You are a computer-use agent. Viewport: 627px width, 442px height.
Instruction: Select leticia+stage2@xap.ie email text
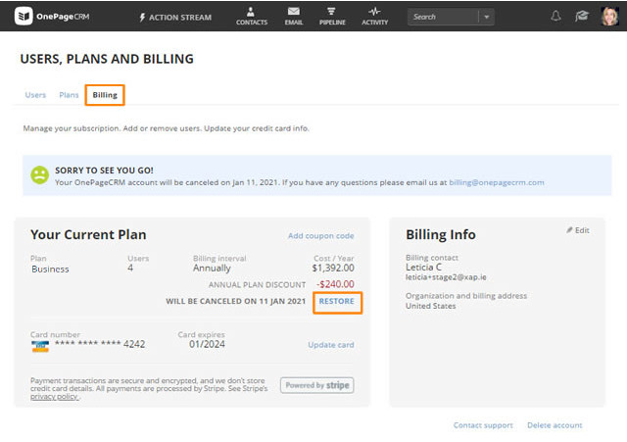[x=446, y=277]
